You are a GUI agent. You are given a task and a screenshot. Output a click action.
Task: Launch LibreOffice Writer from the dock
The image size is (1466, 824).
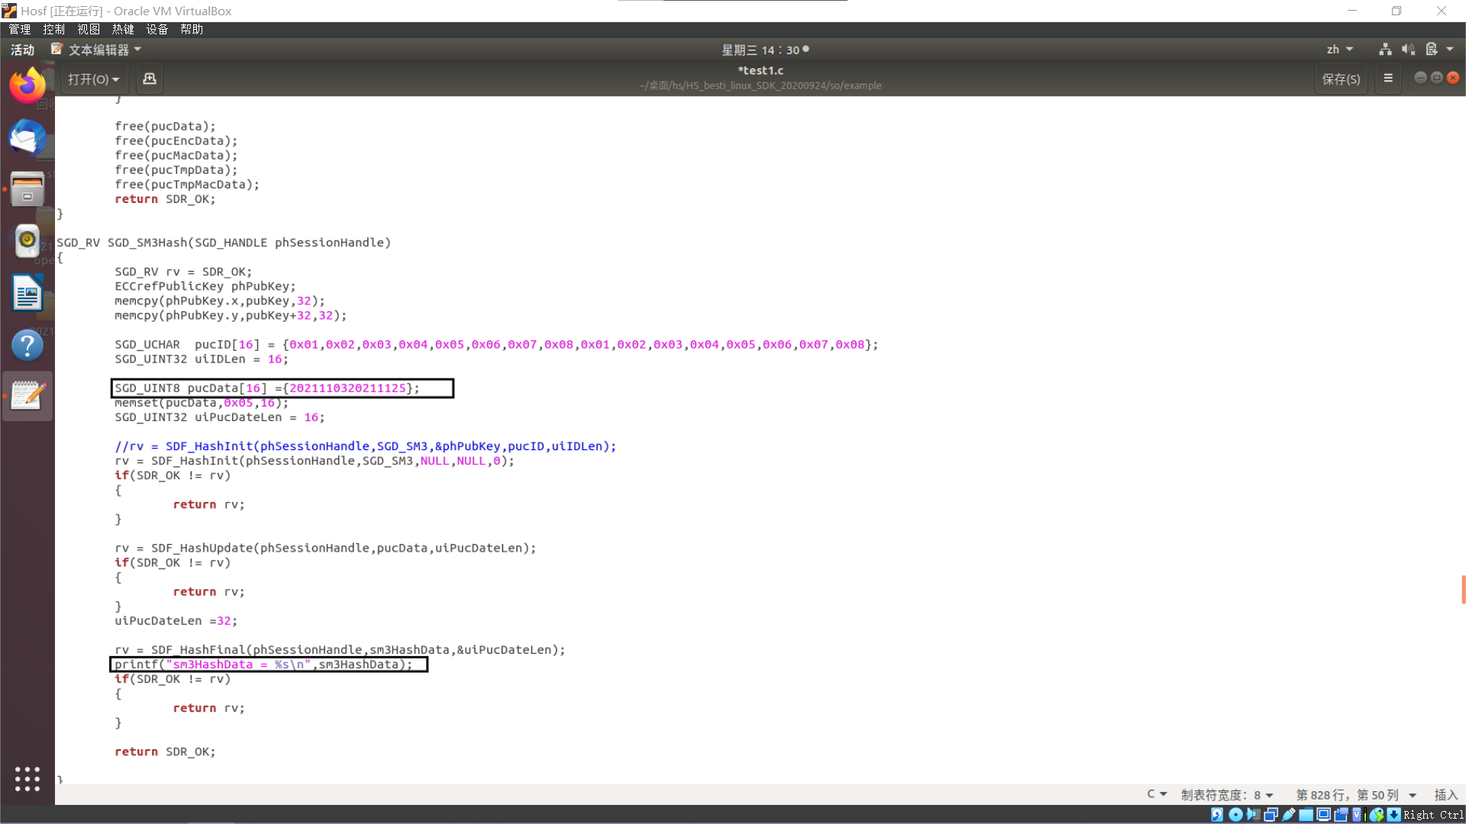[x=27, y=293]
